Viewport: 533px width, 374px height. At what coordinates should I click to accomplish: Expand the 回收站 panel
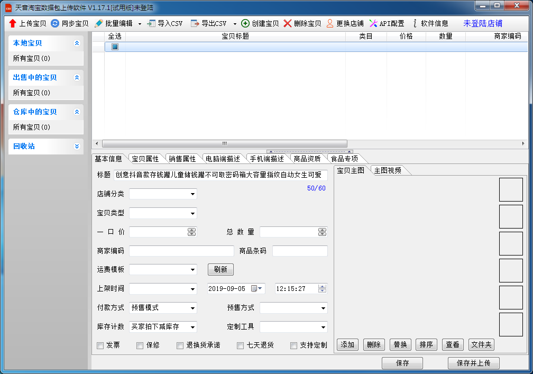click(x=77, y=146)
